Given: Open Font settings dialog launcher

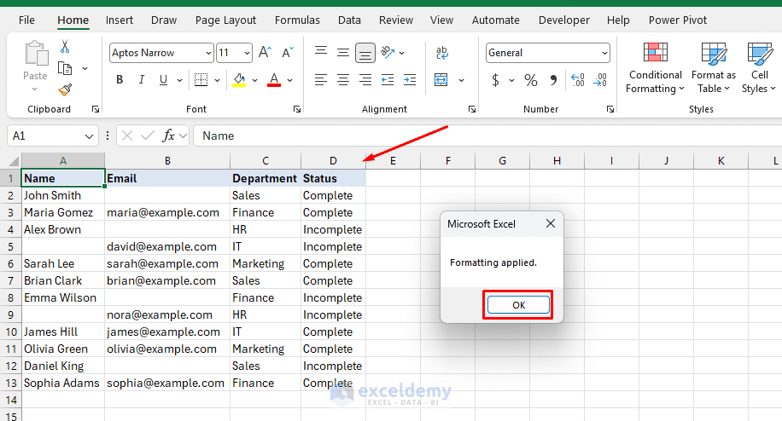Looking at the screenshot, I should pyautogui.click(x=297, y=109).
